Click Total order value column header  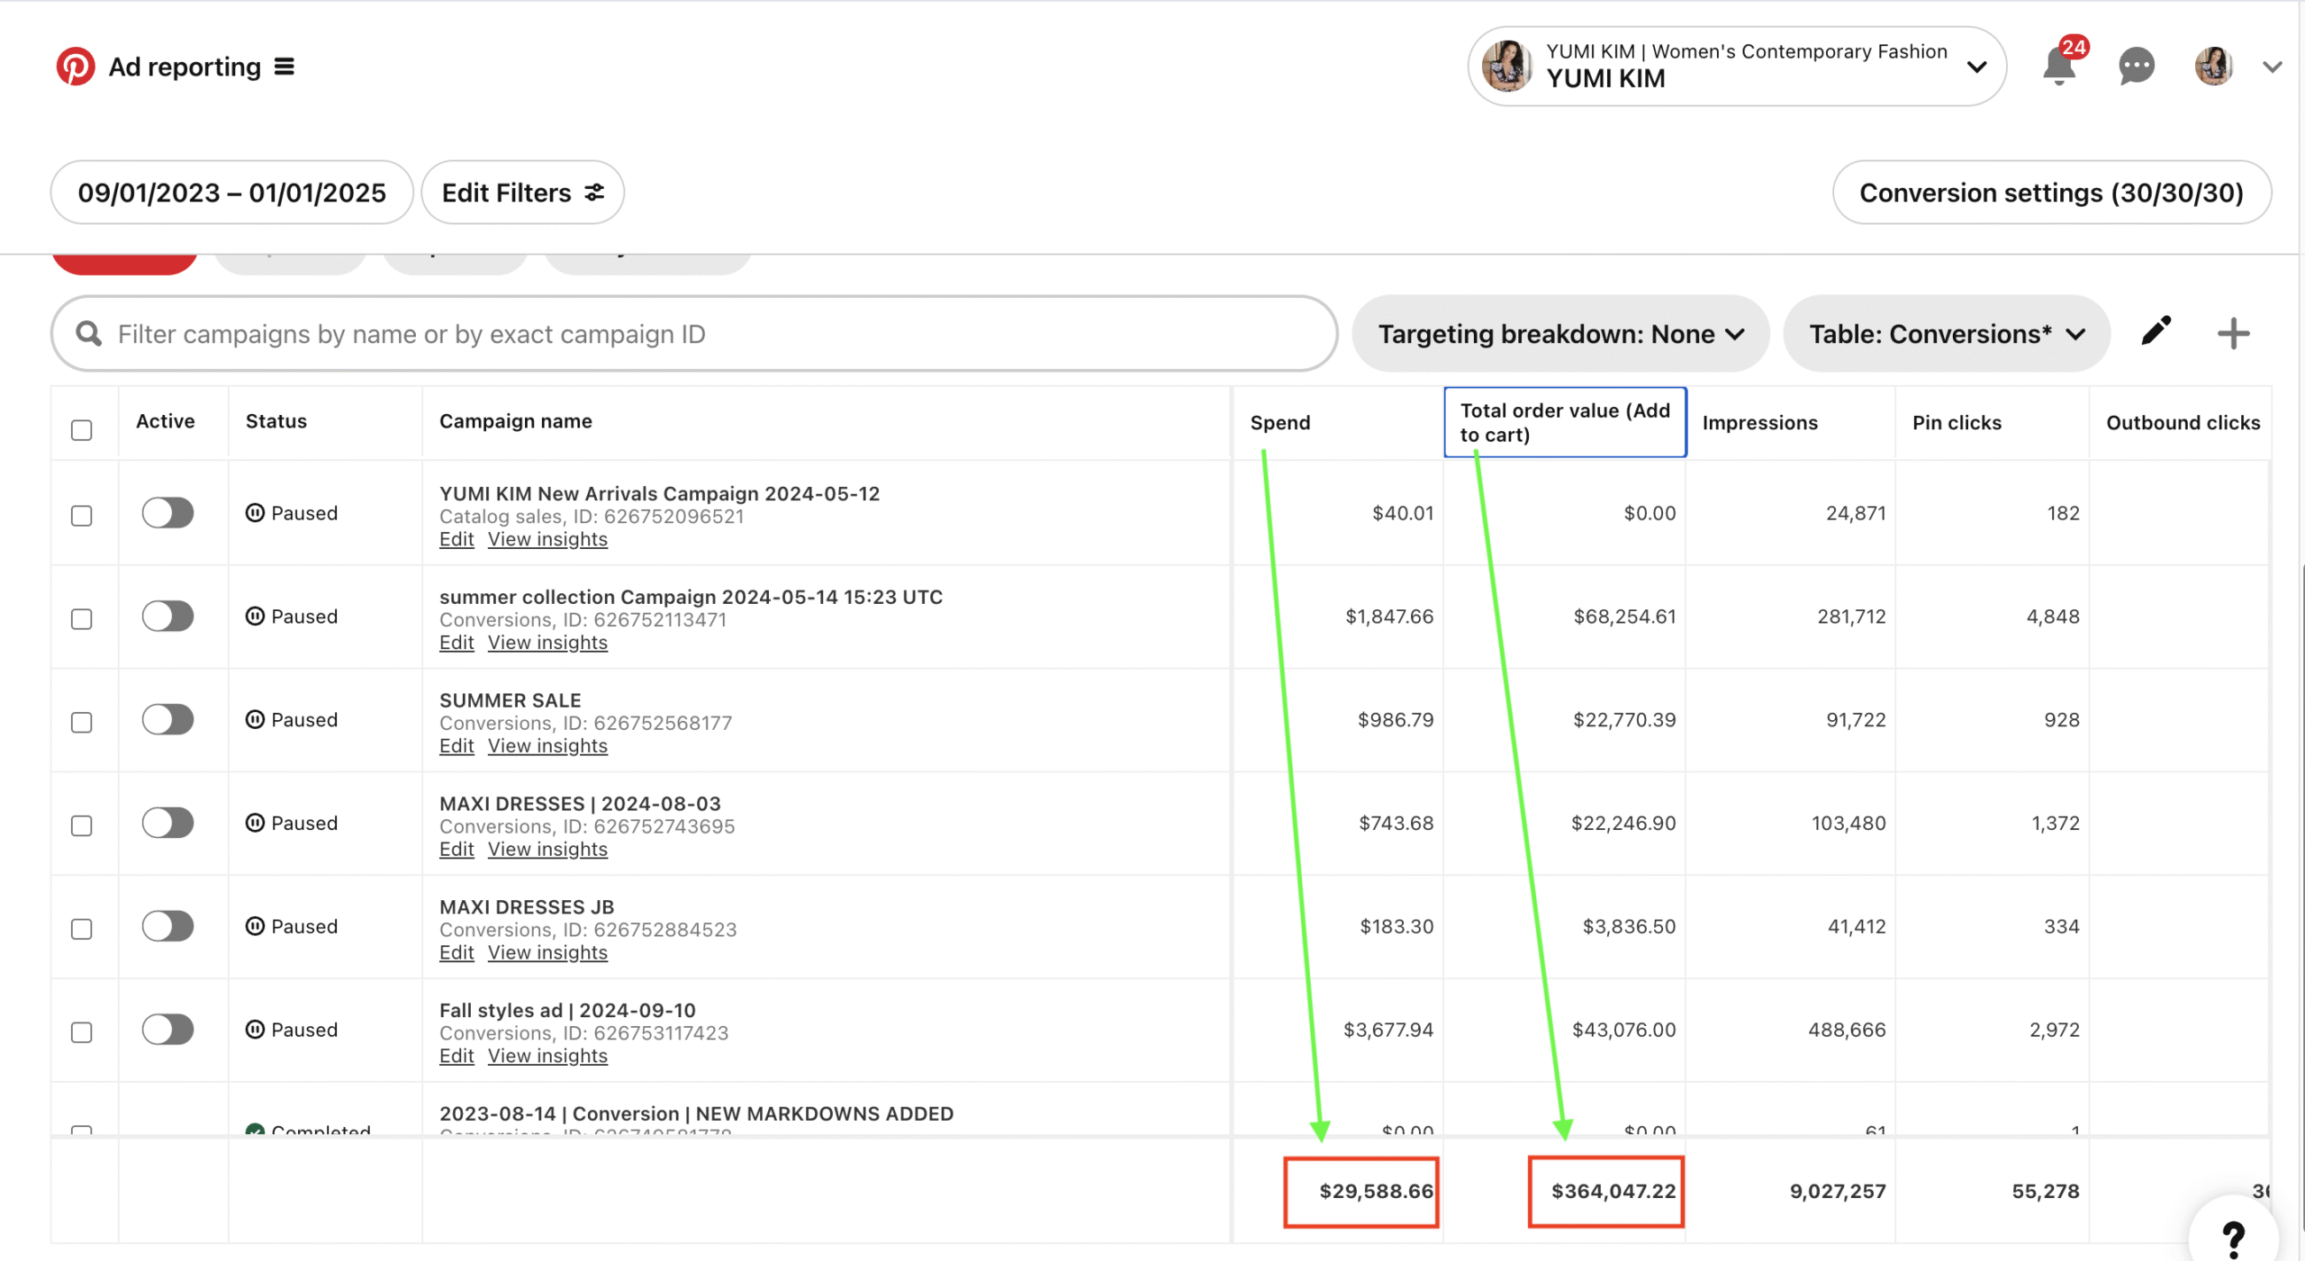(x=1564, y=422)
